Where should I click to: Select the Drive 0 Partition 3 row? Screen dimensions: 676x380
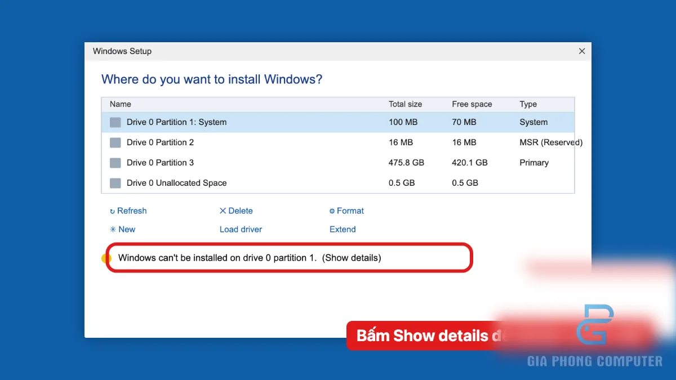pos(338,163)
